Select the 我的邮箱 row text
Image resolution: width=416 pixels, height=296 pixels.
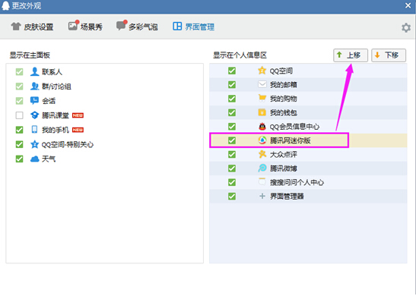284,85
